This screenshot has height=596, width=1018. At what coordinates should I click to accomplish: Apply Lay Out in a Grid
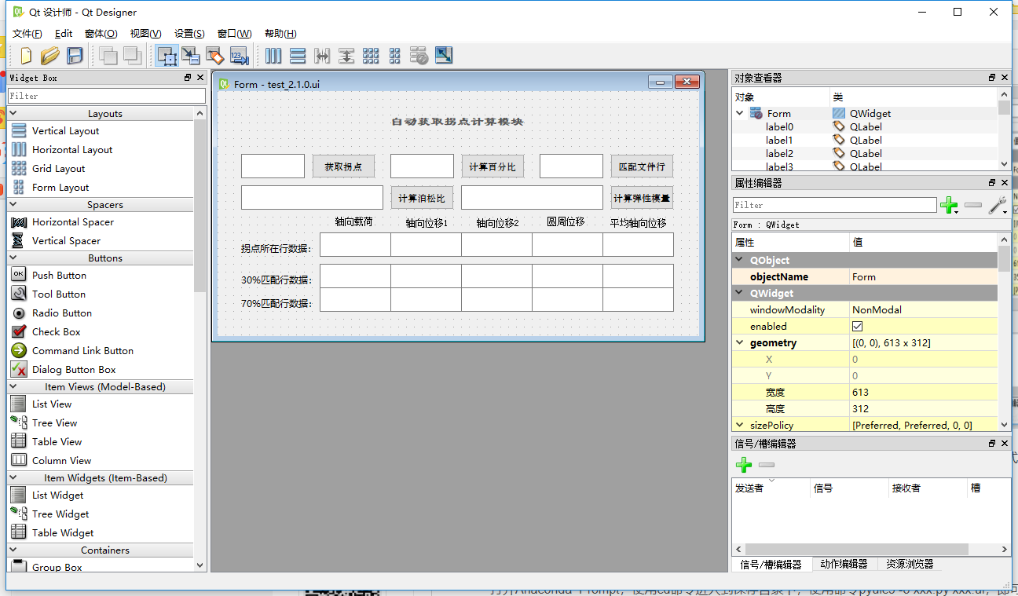370,56
